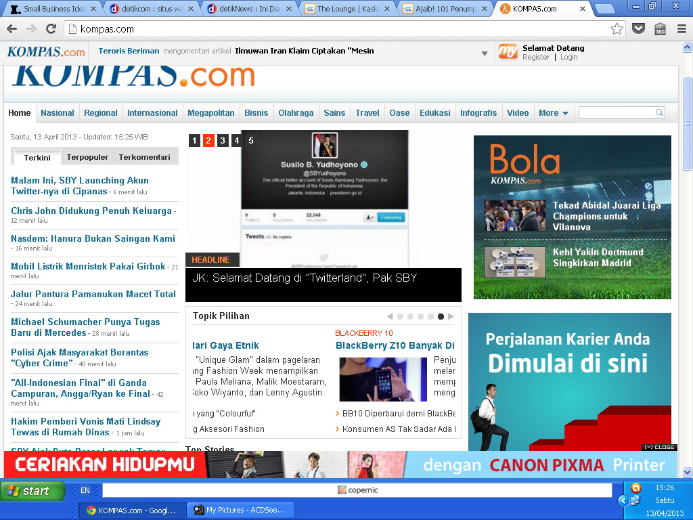This screenshot has width=693, height=520.
Task: Click the search magnifier icon in navbar
Action: coord(658,112)
